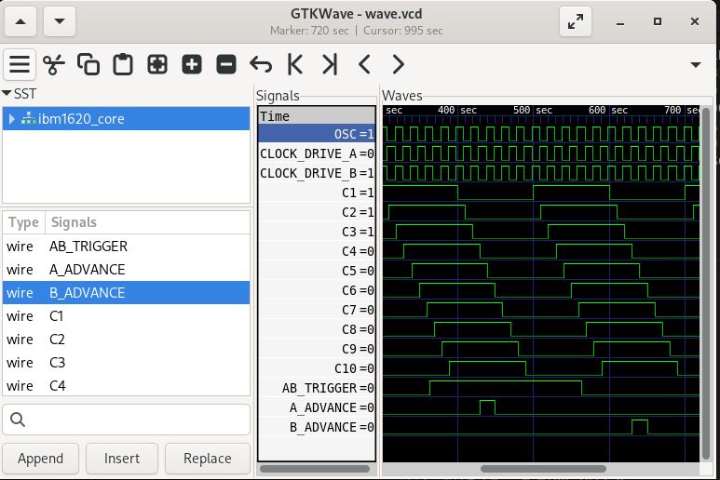Click the Replace button
The height and width of the screenshot is (480, 720).
207,459
